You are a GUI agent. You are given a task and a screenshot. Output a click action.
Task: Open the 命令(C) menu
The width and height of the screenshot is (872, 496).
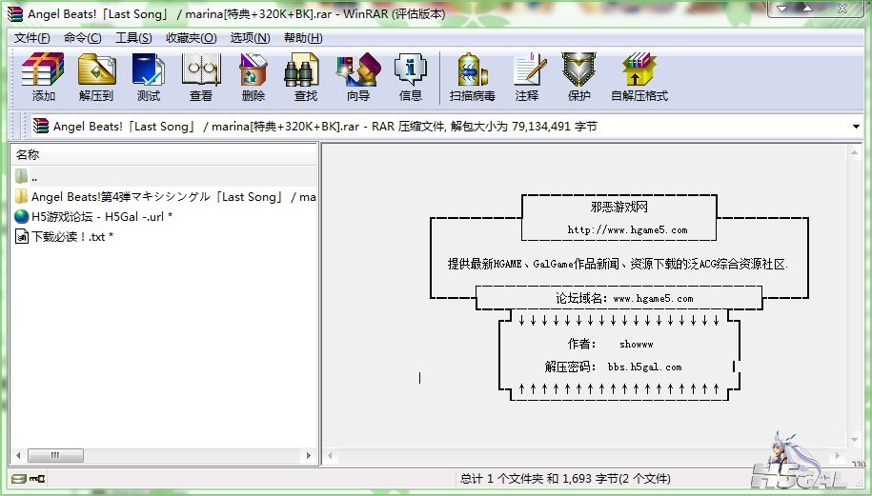82,38
